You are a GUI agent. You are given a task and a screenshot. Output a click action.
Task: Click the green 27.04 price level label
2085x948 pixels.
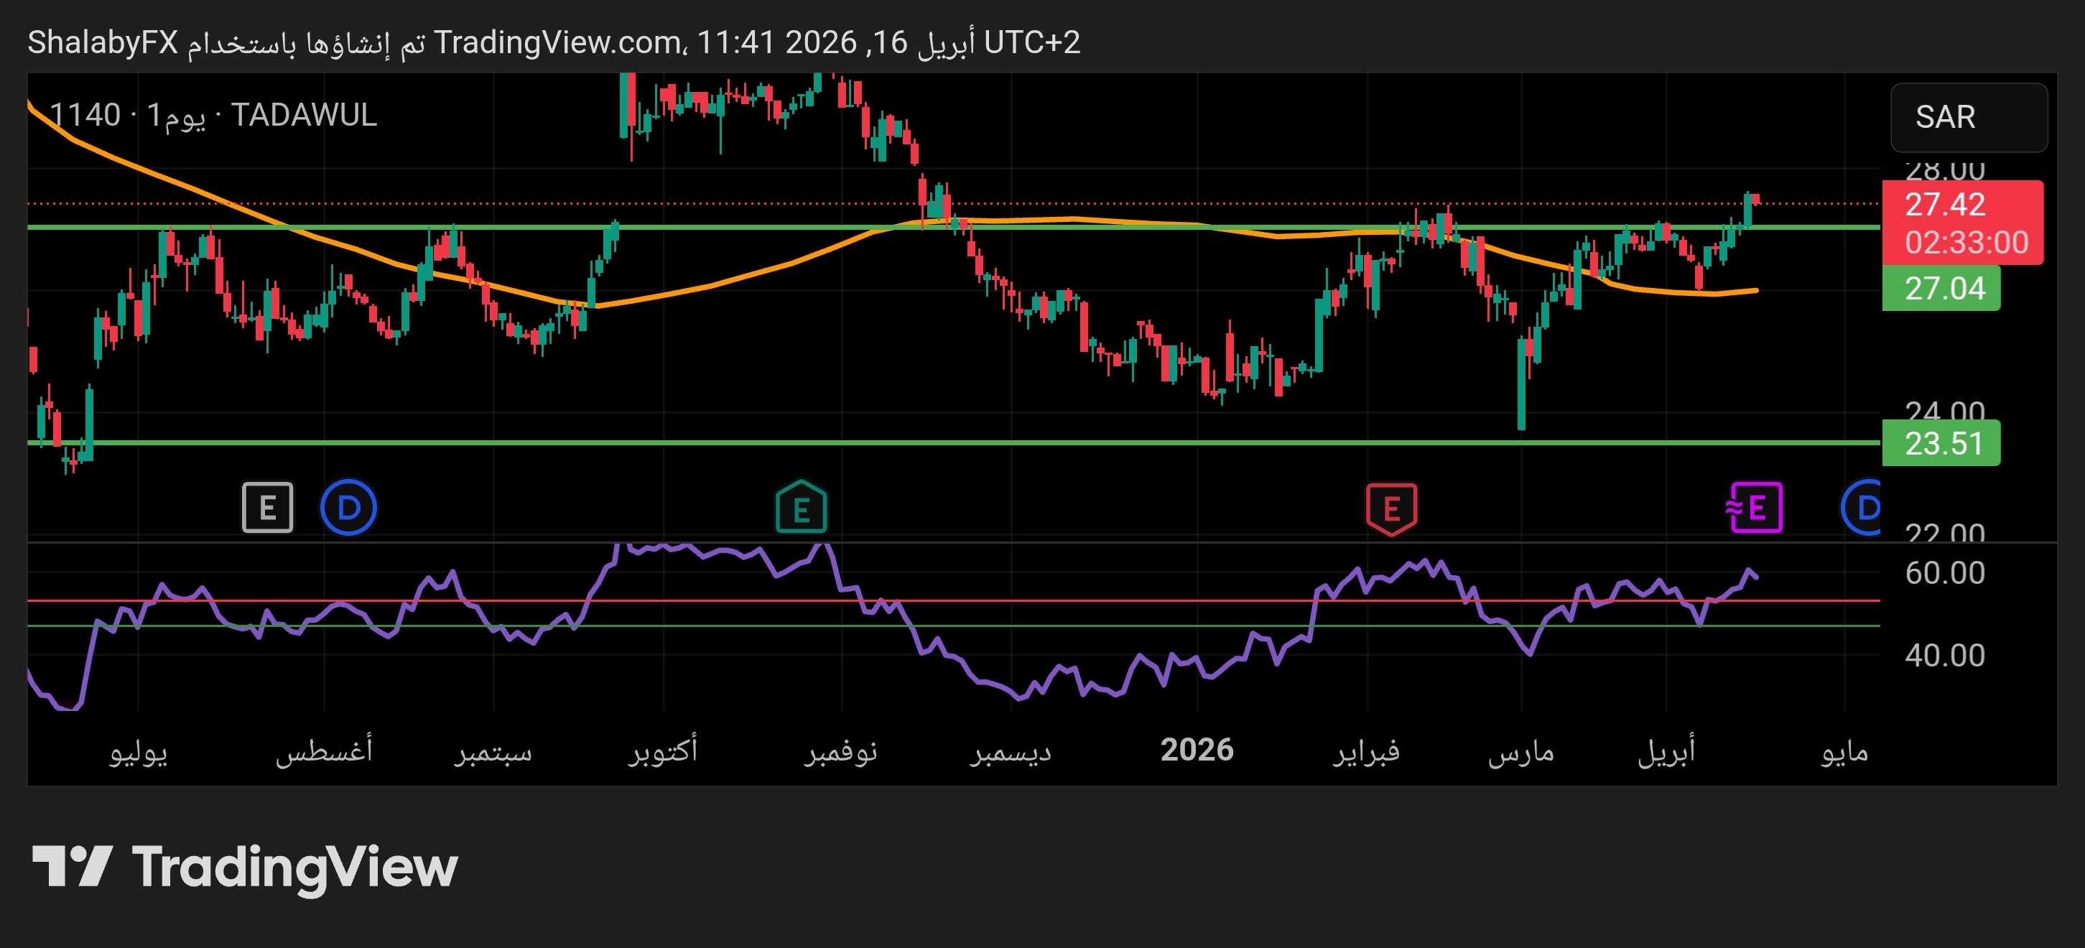pos(1943,288)
